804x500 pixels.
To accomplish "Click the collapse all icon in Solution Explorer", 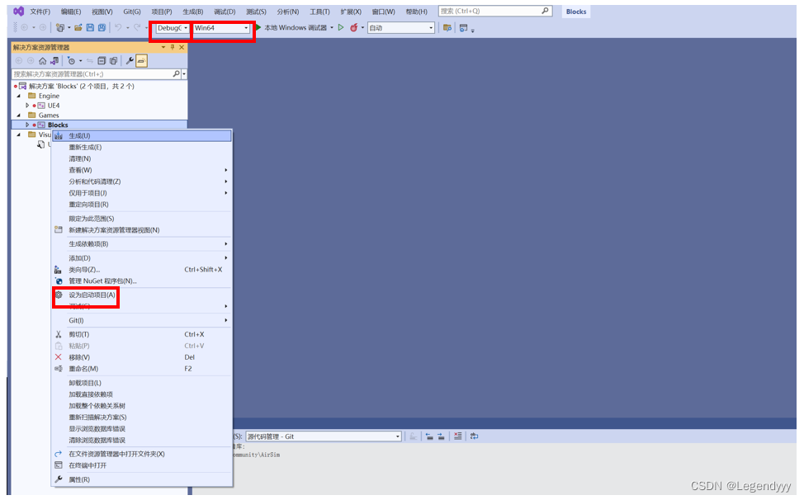I will 102,61.
